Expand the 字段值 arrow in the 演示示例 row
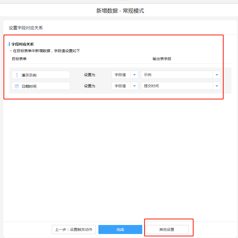This screenshot has width=238, height=238. [134, 75]
